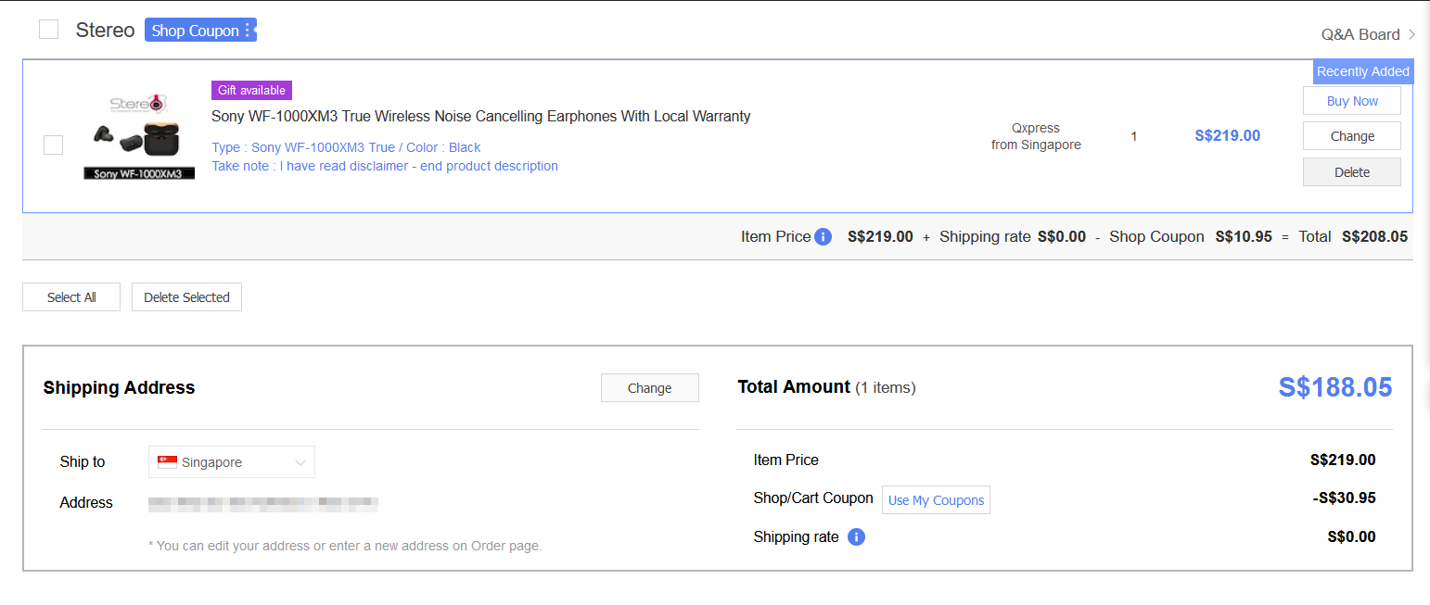The width and height of the screenshot is (1430, 605).
Task: Click the Item Price info icon
Action: point(823,236)
